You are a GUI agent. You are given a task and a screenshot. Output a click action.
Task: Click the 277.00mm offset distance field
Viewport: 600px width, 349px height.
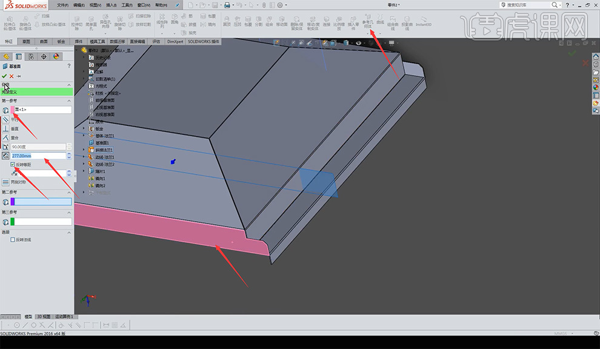coord(38,156)
